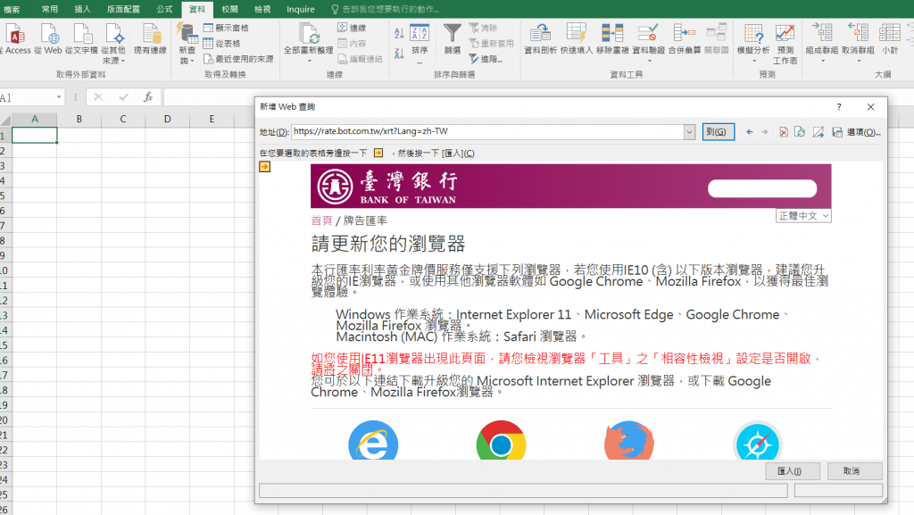Viewport: 914px width, 515px height.
Task: Save the query using the disk icon
Action: 837,132
